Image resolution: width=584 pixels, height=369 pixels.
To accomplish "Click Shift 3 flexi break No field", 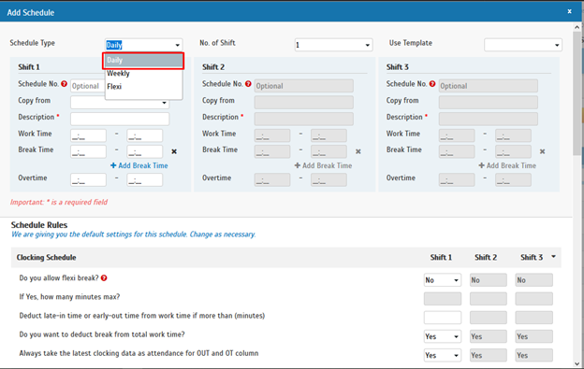I will 534,280.
